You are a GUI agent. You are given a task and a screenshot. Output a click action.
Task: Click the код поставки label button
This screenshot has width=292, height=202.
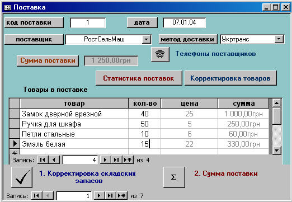click(34, 22)
